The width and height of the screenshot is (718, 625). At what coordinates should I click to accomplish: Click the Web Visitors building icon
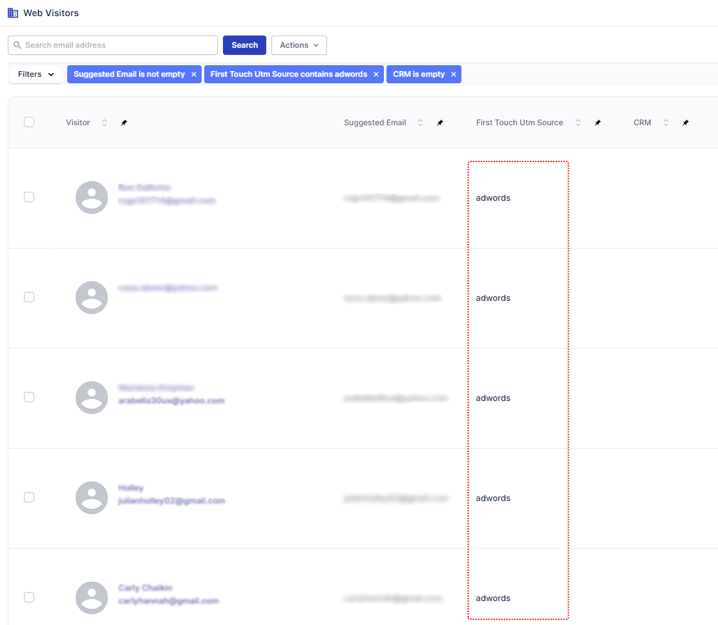tap(13, 13)
